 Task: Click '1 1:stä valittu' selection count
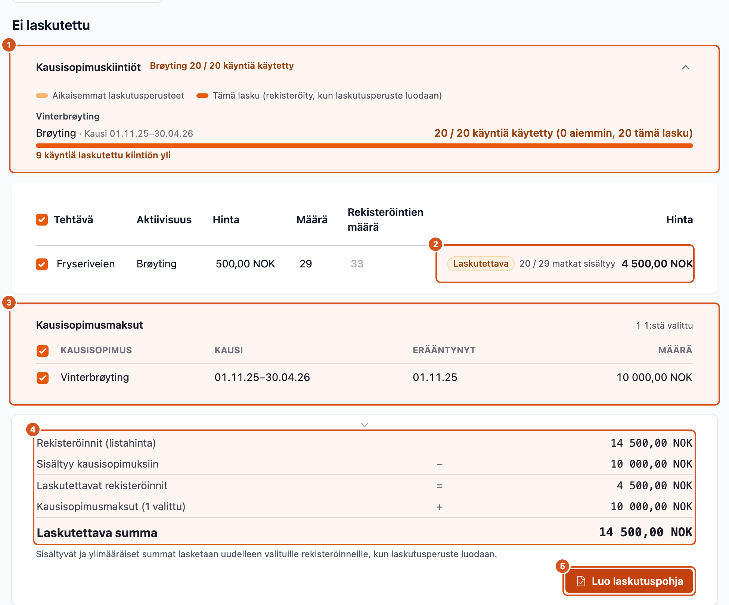[664, 326]
